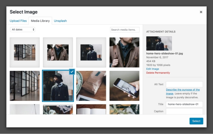Select the hand holding phone thumbnail
Screen dimensions: 213x134
pyautogui.click(x=125, y=86)
